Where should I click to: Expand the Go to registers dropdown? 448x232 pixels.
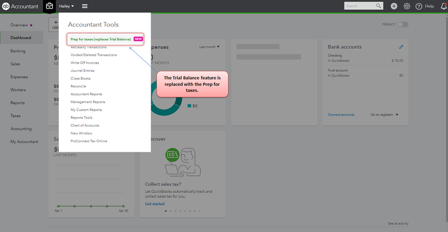(385, 115)
